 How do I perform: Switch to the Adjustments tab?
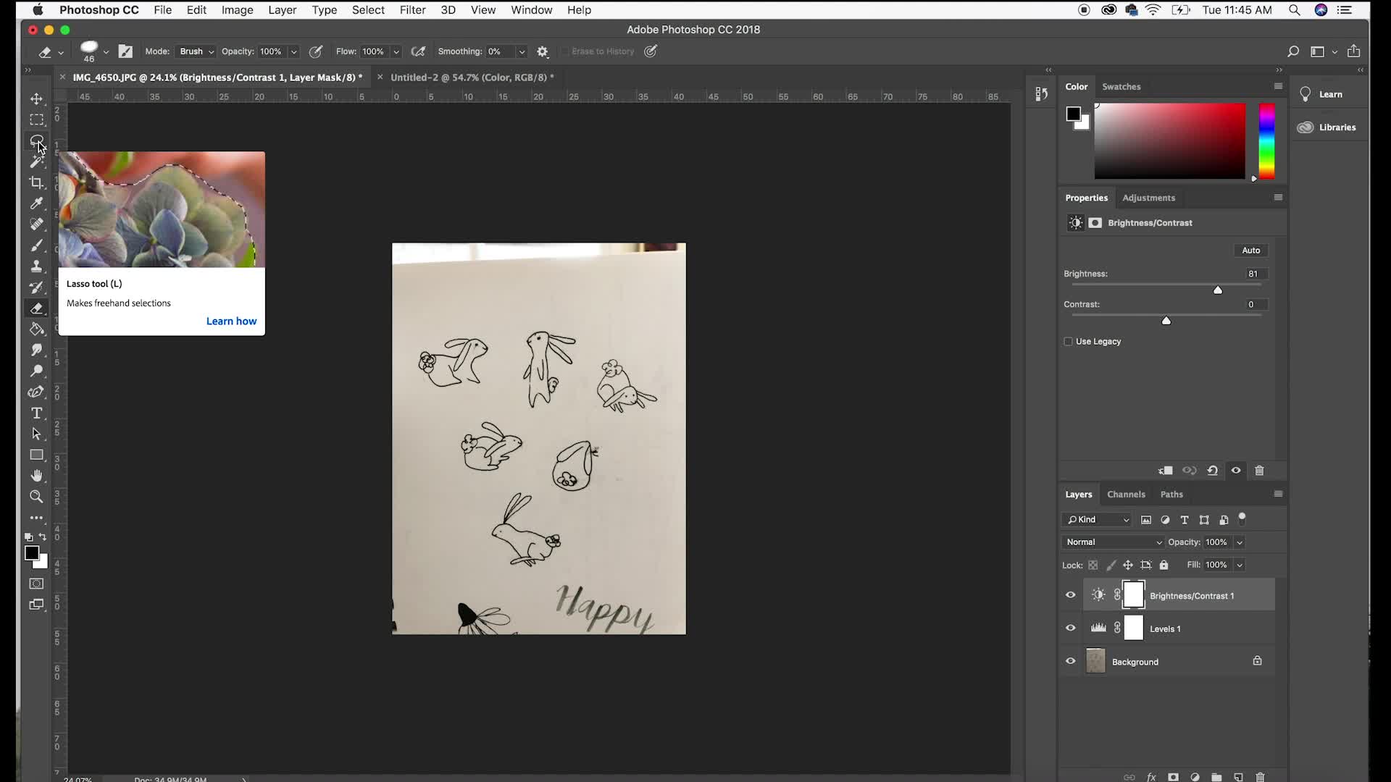1148,198
